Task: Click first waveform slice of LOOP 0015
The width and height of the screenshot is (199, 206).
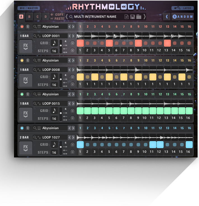Action: coord(80,104)
